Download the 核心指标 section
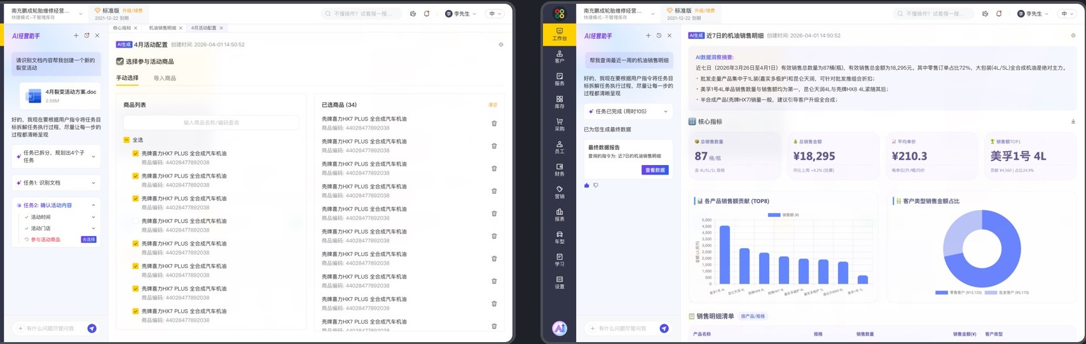This screenshot has width=1086, height=344. point(1073,121)
